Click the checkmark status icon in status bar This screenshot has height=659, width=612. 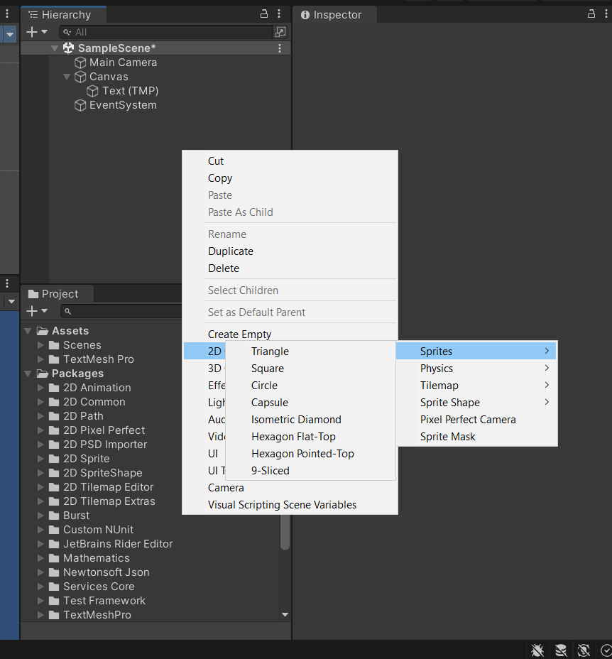tap(606, 650)
